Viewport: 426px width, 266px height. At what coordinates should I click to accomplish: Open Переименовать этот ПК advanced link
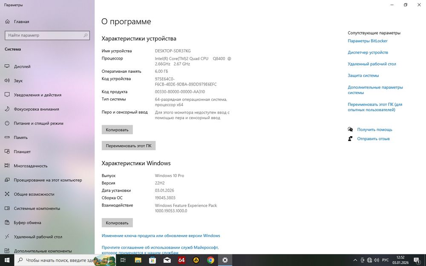(x=375, y=107)
